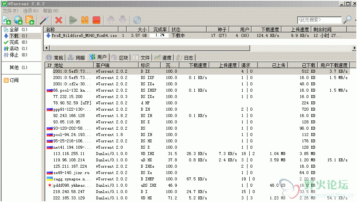
Task: Switch to the 日志 tab
Action: 185,58
